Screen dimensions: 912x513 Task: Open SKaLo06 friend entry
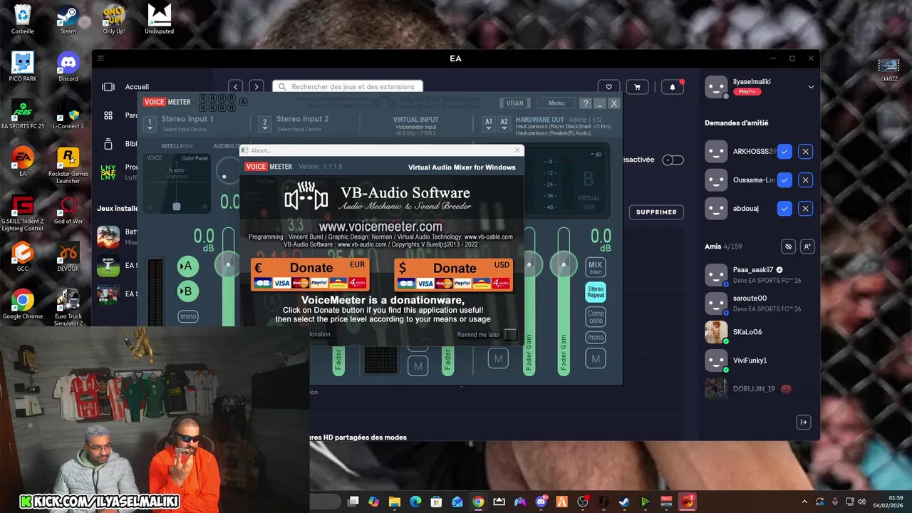click(x=759, y=332)
